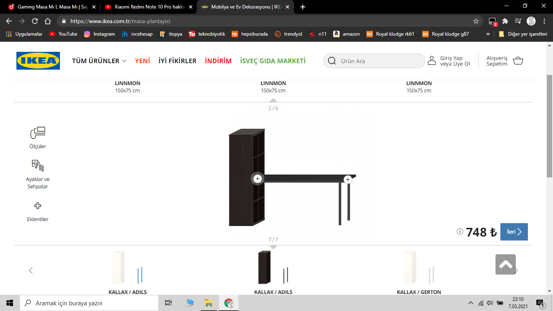
Task: Open the Windows Start menu
Action: click(x=10, y=303)
